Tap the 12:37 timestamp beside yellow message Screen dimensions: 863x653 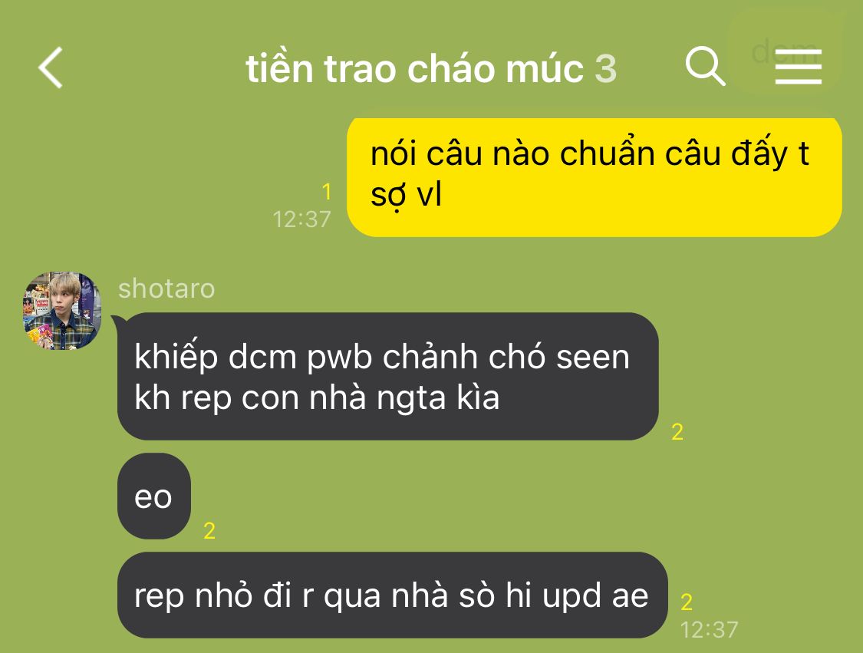point(301,219)
